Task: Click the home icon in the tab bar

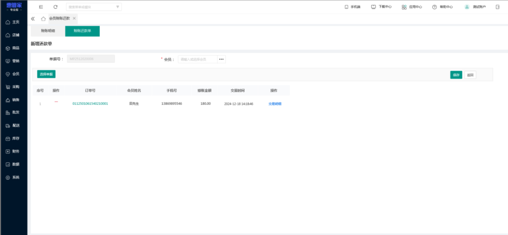Action: tap(43, 18)
